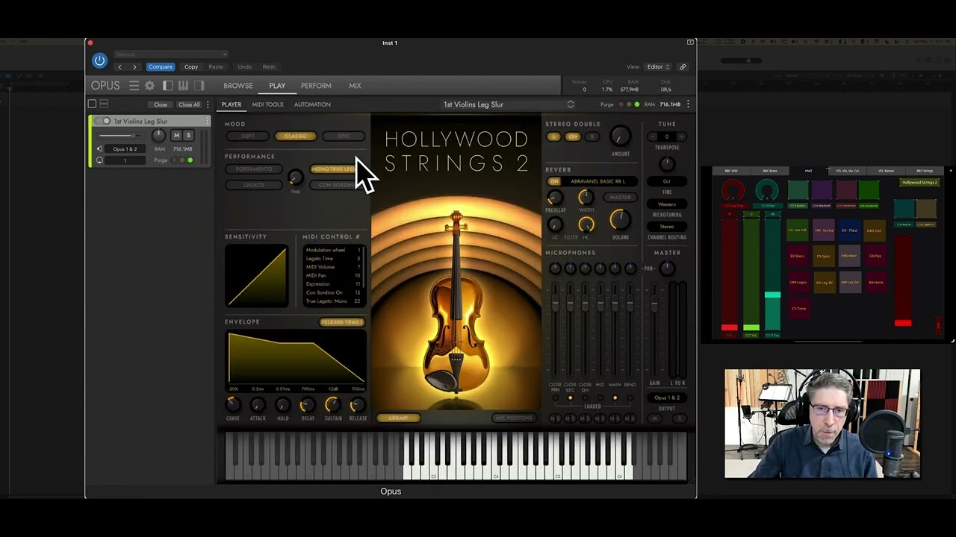Open Opus settings gear

(x=149, y=86)
